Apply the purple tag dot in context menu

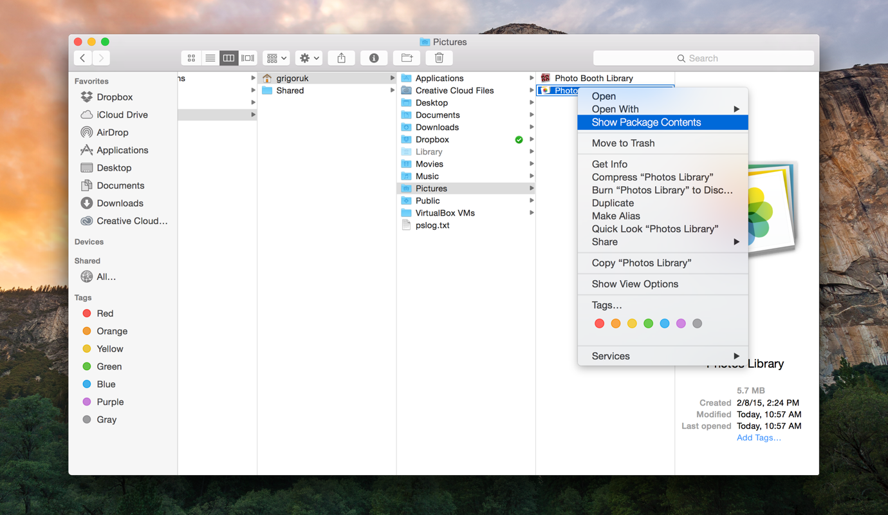pyautogui.click(x=681, y=324)
